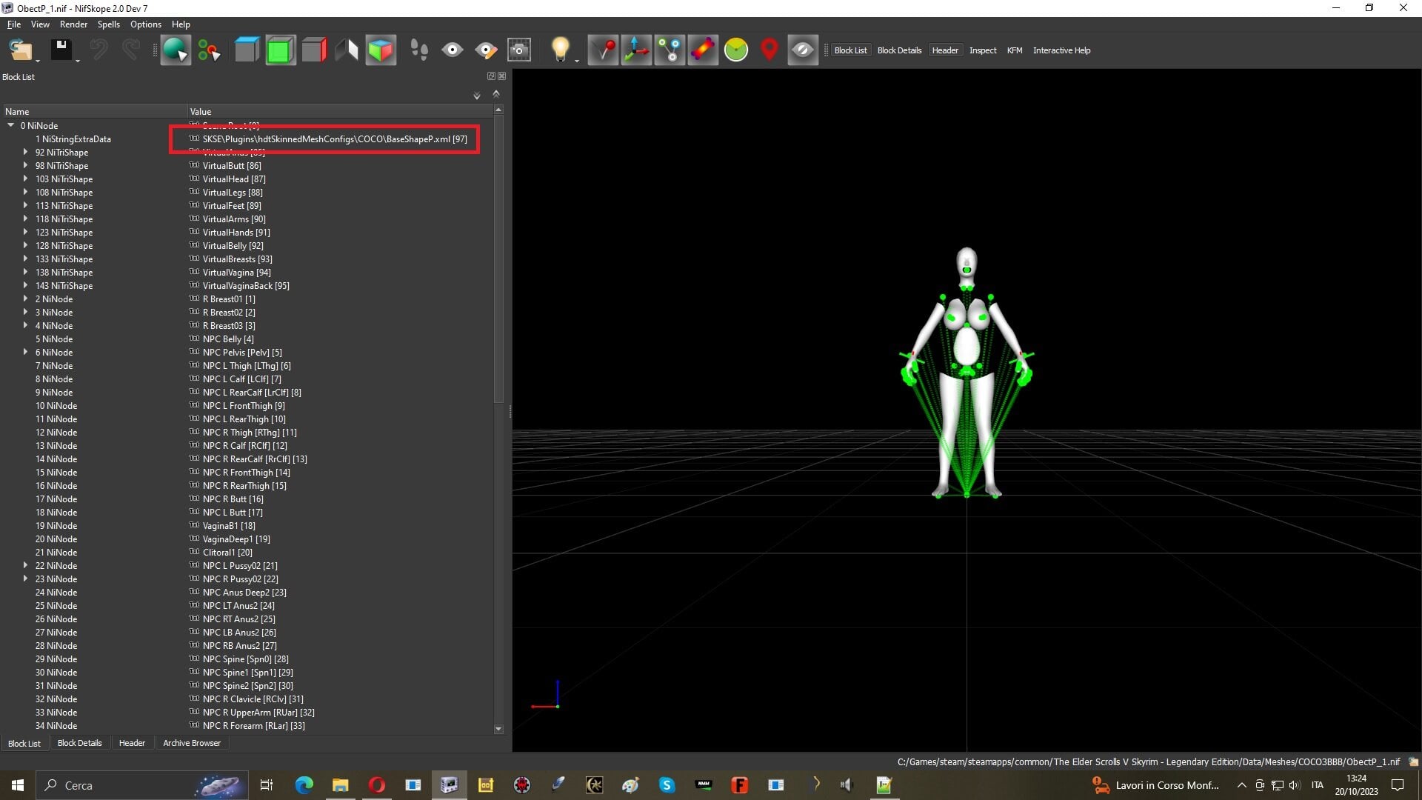Toggle the Header dock from the toolbar
1422x800 pixels.
click(945, 50)
